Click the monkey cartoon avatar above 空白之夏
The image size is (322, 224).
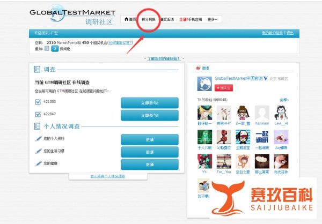point(243,161)
